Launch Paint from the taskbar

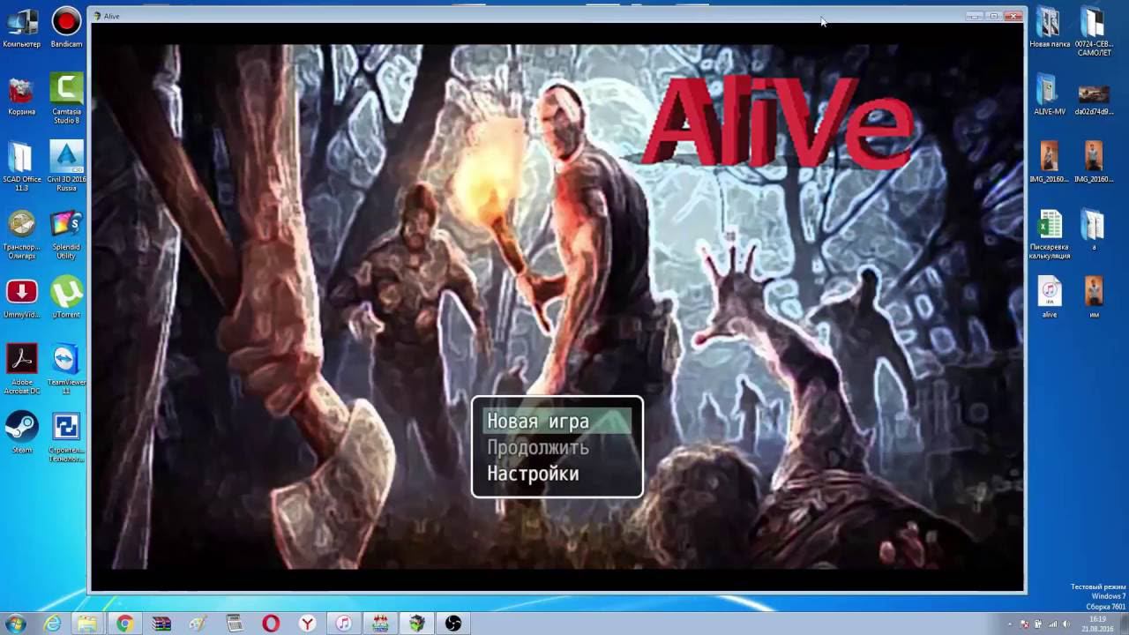point(198,624)
